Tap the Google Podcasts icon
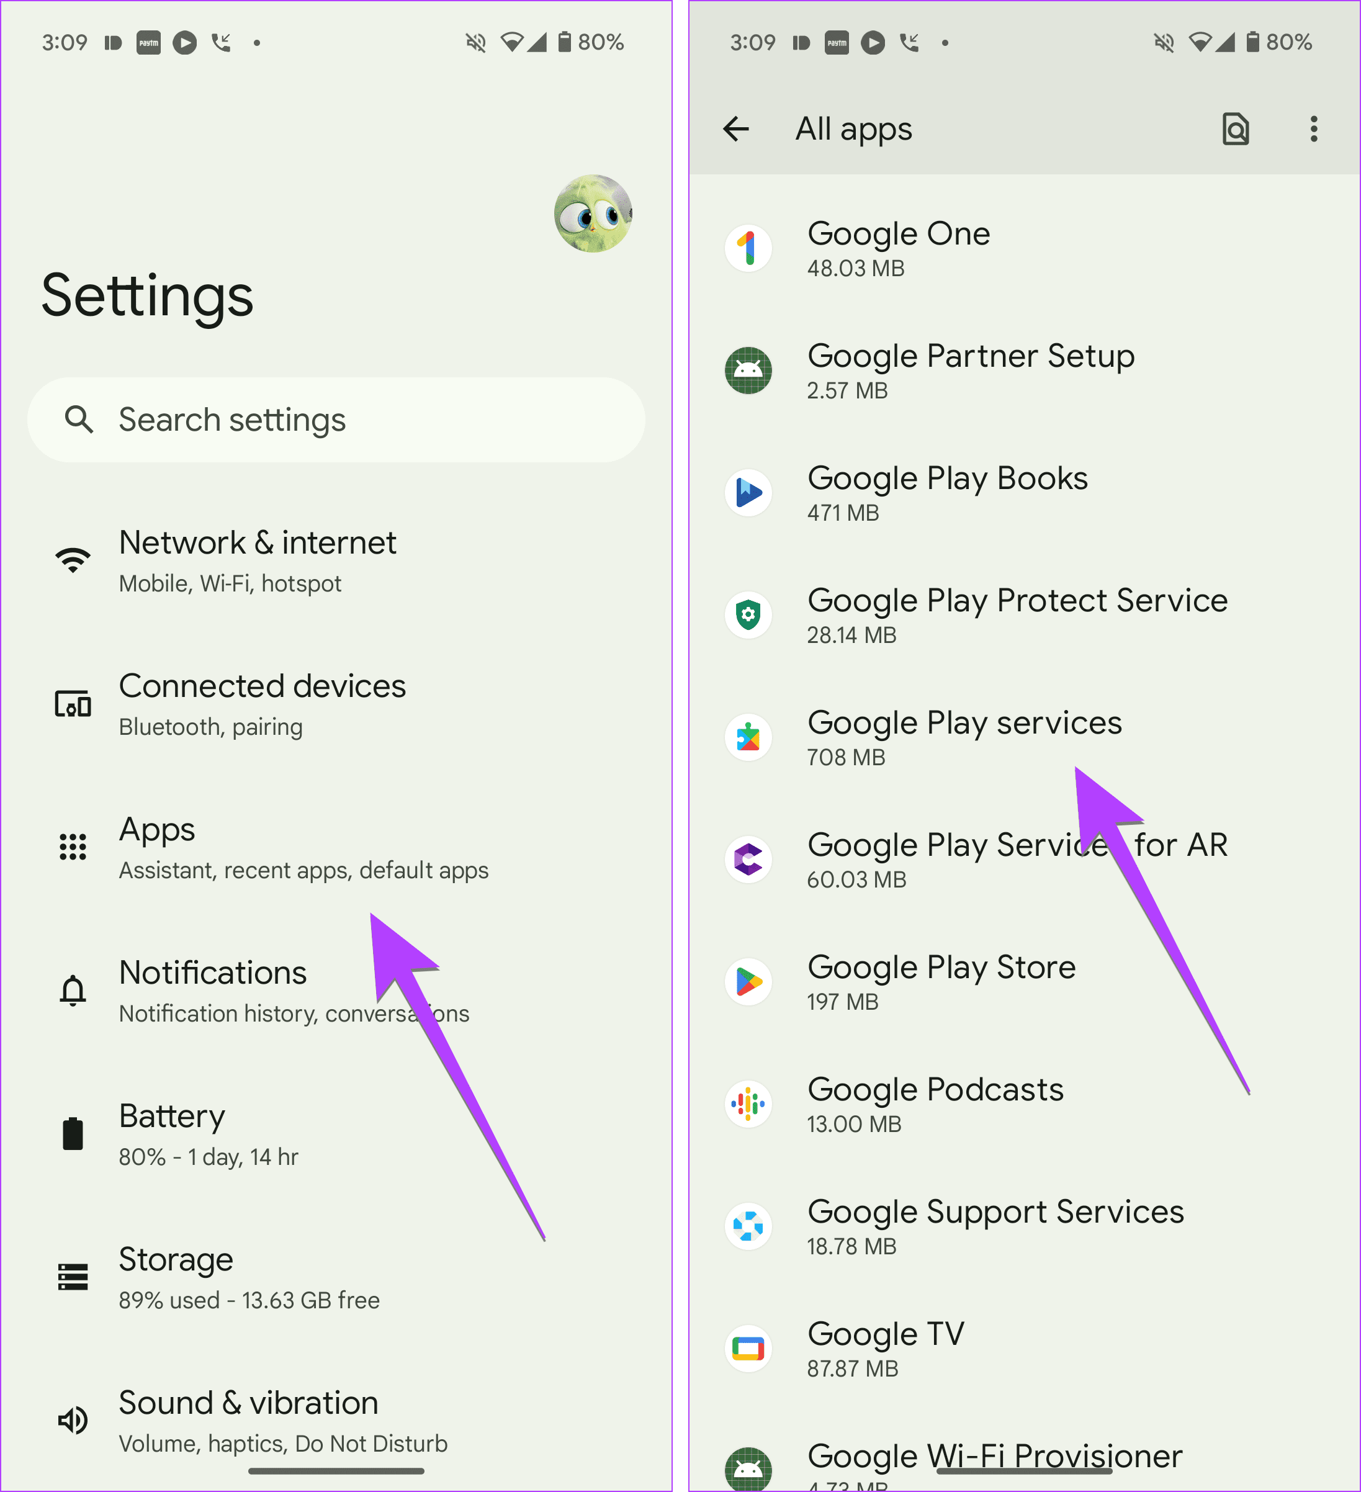The height and width of the screenshot is (1492, 1361). point(748,1104)
